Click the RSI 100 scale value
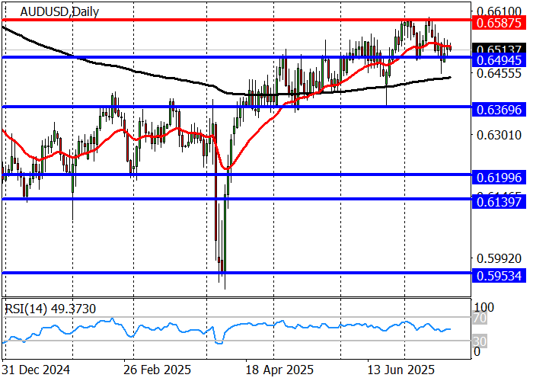The height and width of the screenshot is (381, 533). click(484, 306)
